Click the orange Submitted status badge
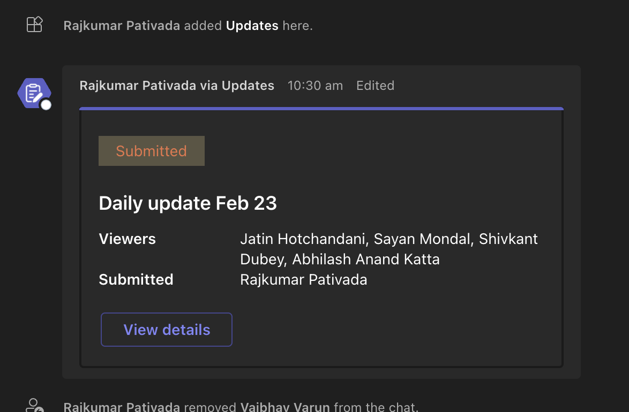 coord(151,151)
